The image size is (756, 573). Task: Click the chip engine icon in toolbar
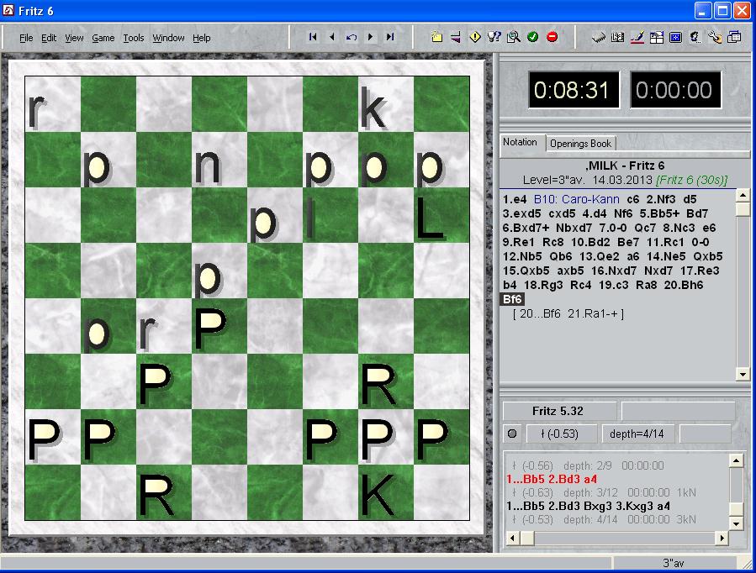(x=599, y=37)
